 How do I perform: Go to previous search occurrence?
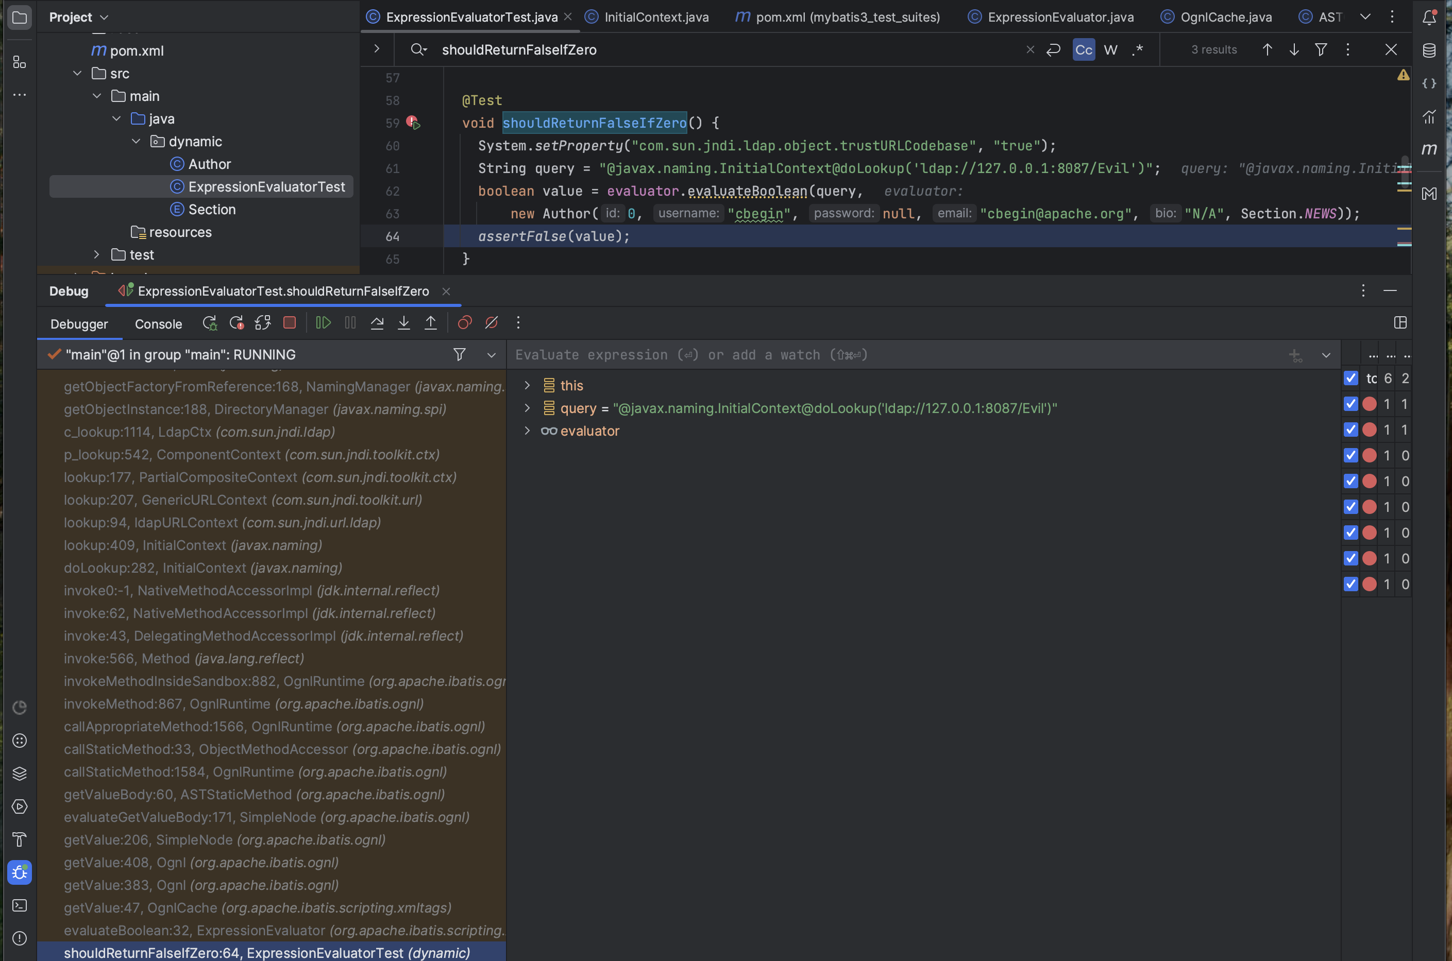pyautogui.click(x=1267, y=49)
